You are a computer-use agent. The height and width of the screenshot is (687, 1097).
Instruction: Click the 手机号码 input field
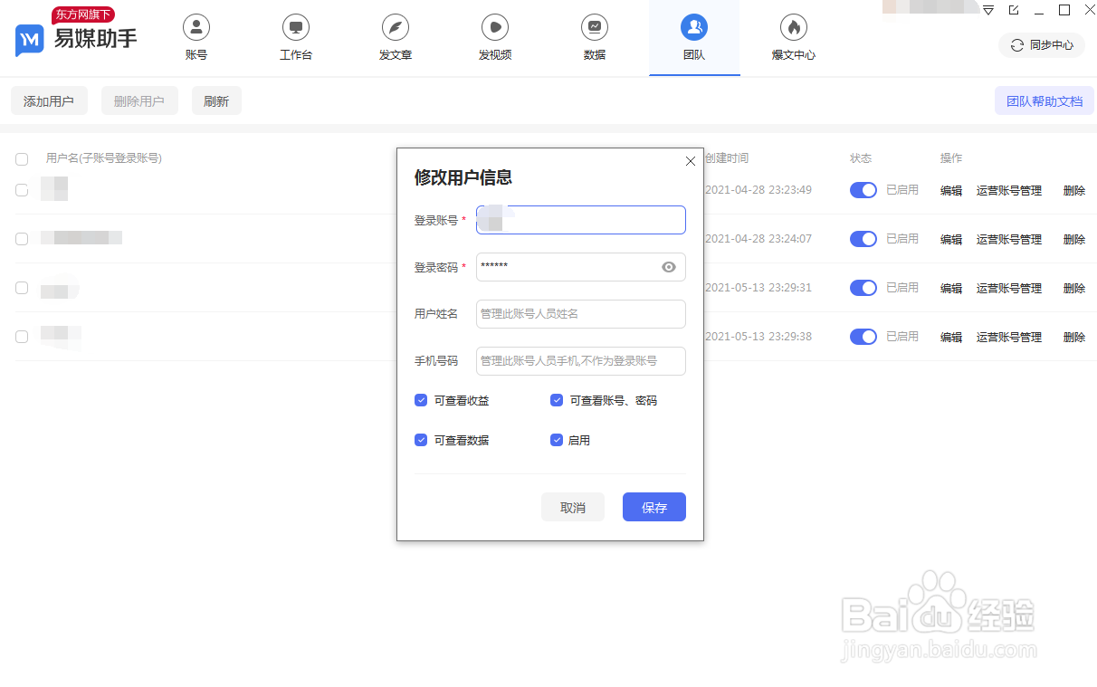(x=581, y=361)
